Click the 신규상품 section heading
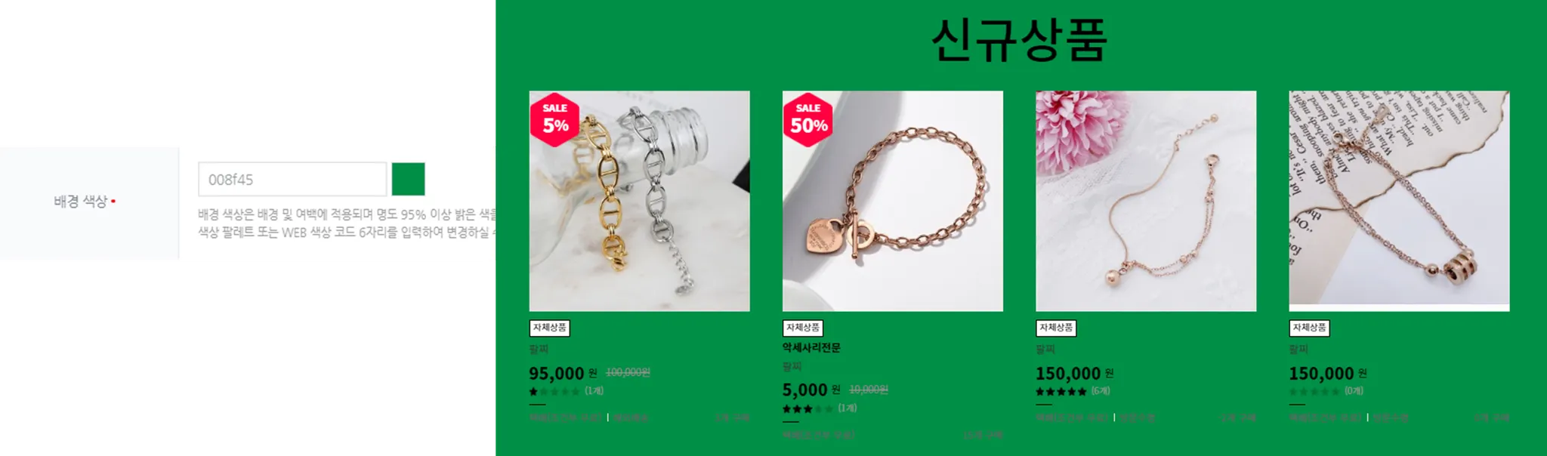Viewport: 1547px width, 456px height. click(1019, 39)
